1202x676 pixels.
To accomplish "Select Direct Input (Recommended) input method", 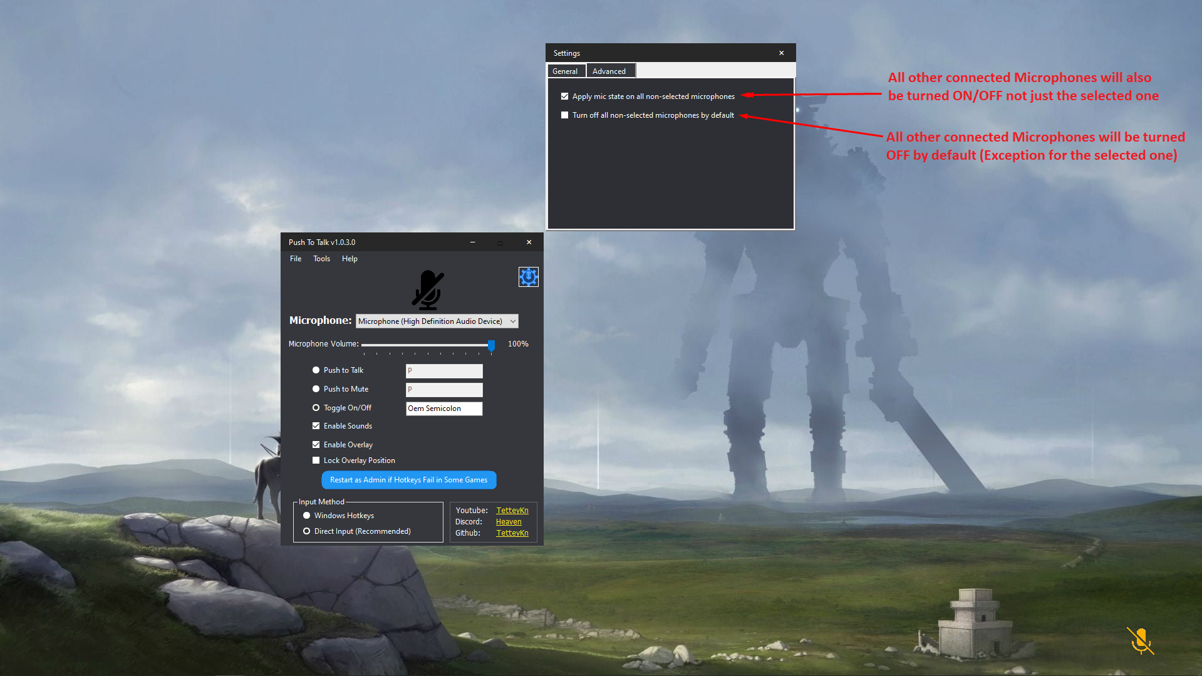I will click(x=306, y=531).
